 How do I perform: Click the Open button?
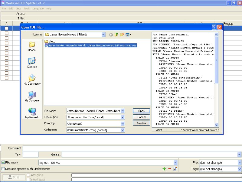point(141,111)
